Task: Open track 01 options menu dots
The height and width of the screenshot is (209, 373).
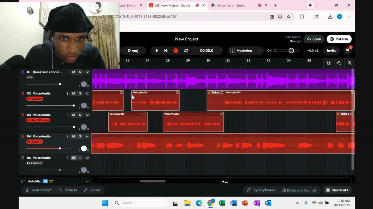Action: pos(67,72)
